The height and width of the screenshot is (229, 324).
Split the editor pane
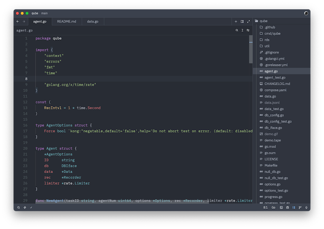242,21
